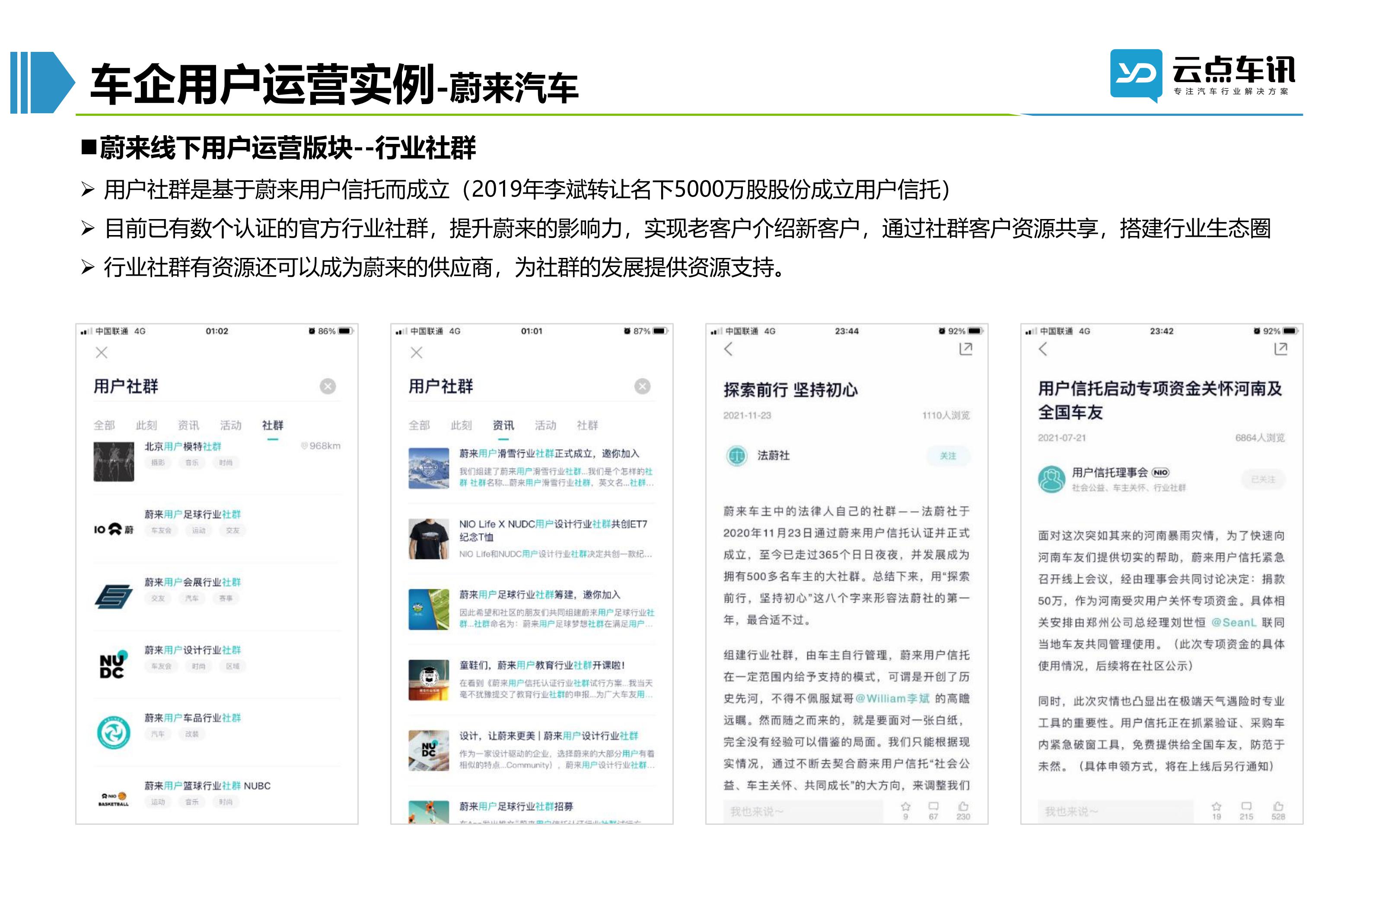Close the second 用户社群 screen with X icon
Viewport: 1379px width, 919px height.
[416, 352]
